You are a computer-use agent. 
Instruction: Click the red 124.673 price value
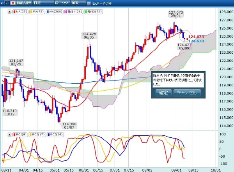(x=196, y=37)
